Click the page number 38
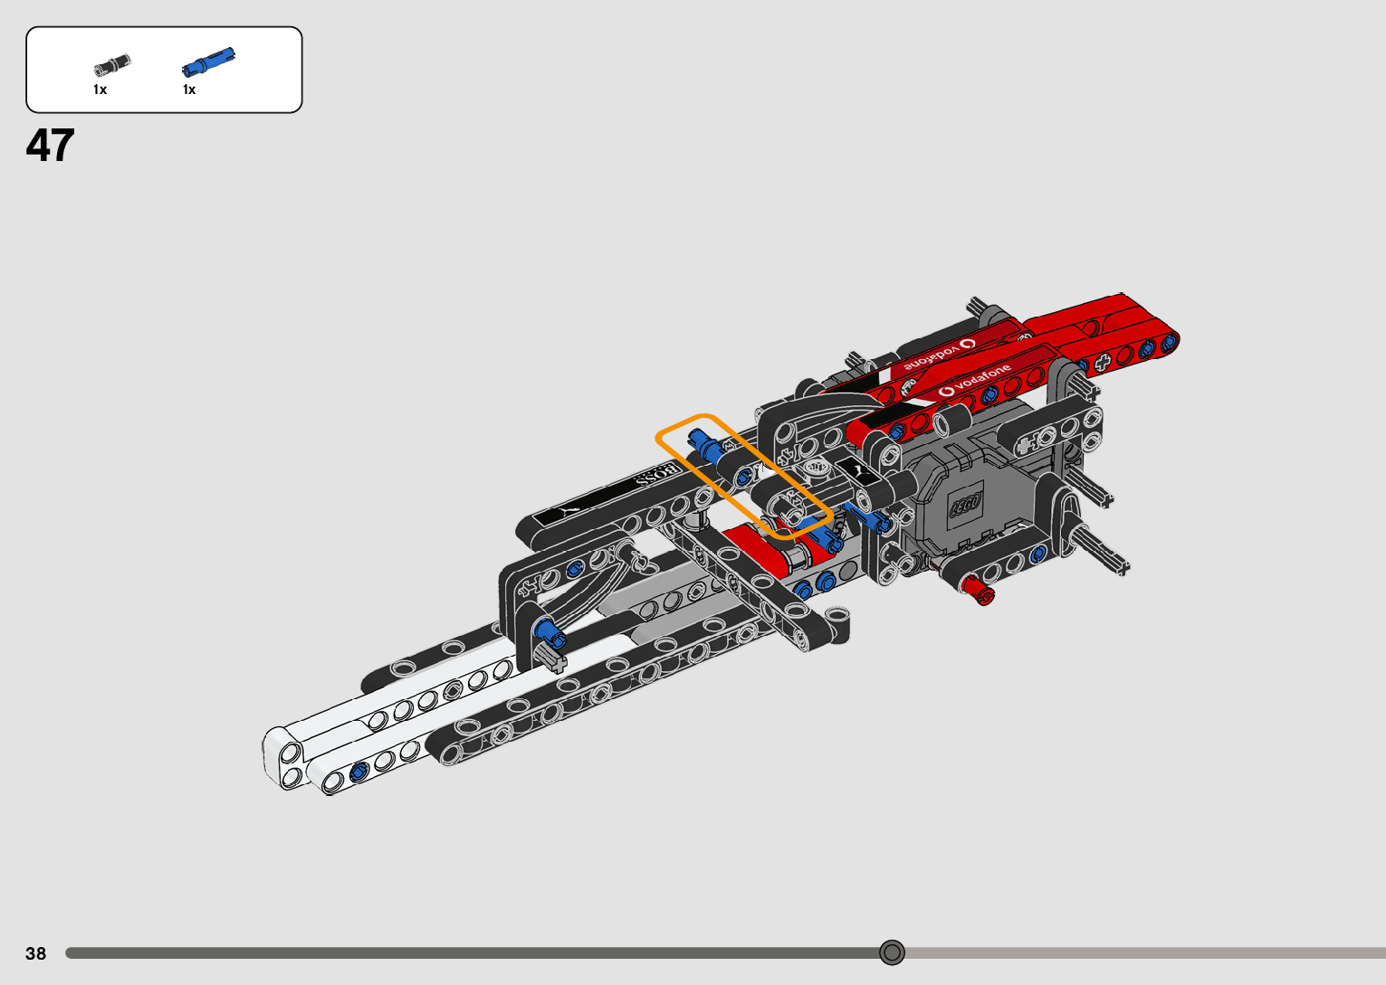Image resolution: width=1386 pixels, height=985 pixels. tap(35, 953)
